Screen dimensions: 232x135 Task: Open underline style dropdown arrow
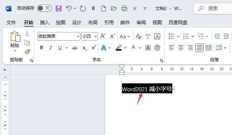(x=66, y=48)
